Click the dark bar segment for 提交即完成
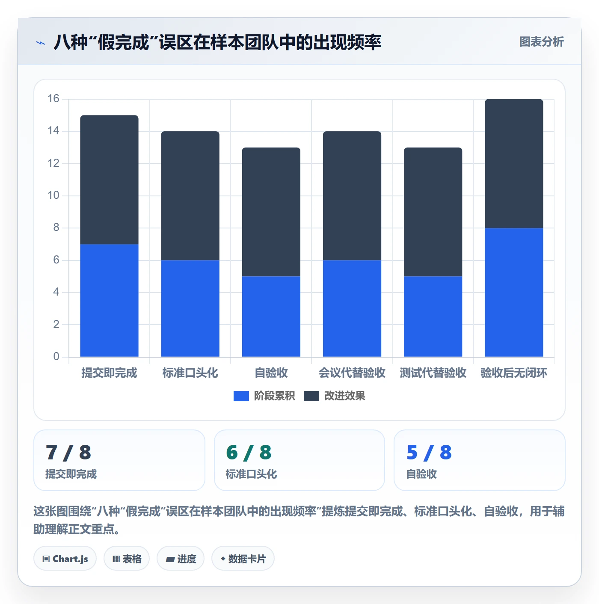Viewport: 599px width, 604px height. 109,180
